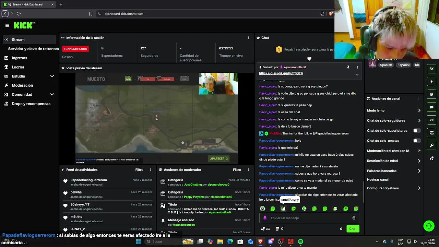Click the chat panel scrollbar
439x247 pixels.
point(364,191)
